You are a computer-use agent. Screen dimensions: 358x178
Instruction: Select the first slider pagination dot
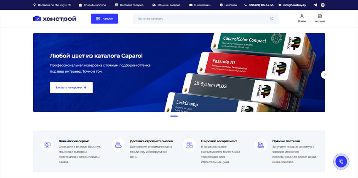[x=174, y=116]
